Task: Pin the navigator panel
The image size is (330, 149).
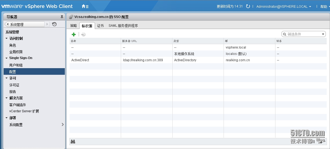Action: (x=62, y=17)
